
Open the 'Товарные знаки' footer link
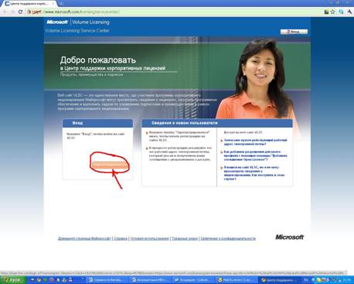185,238
